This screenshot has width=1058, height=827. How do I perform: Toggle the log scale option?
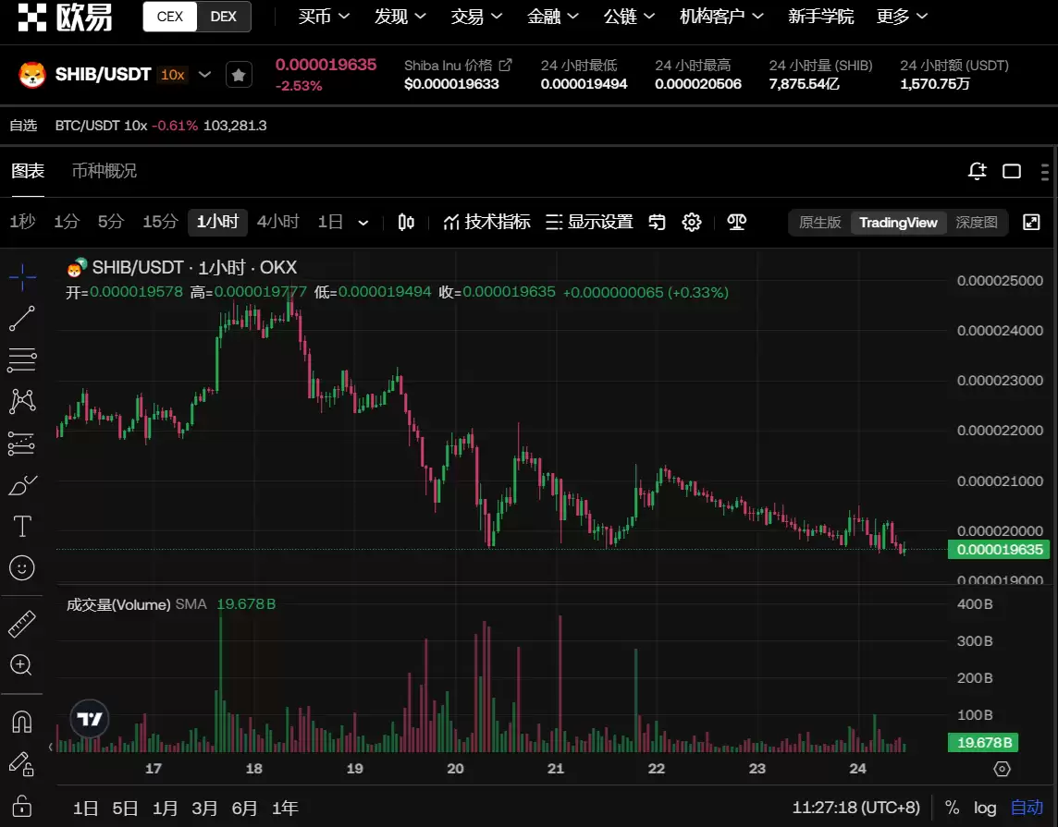point(985,808)
